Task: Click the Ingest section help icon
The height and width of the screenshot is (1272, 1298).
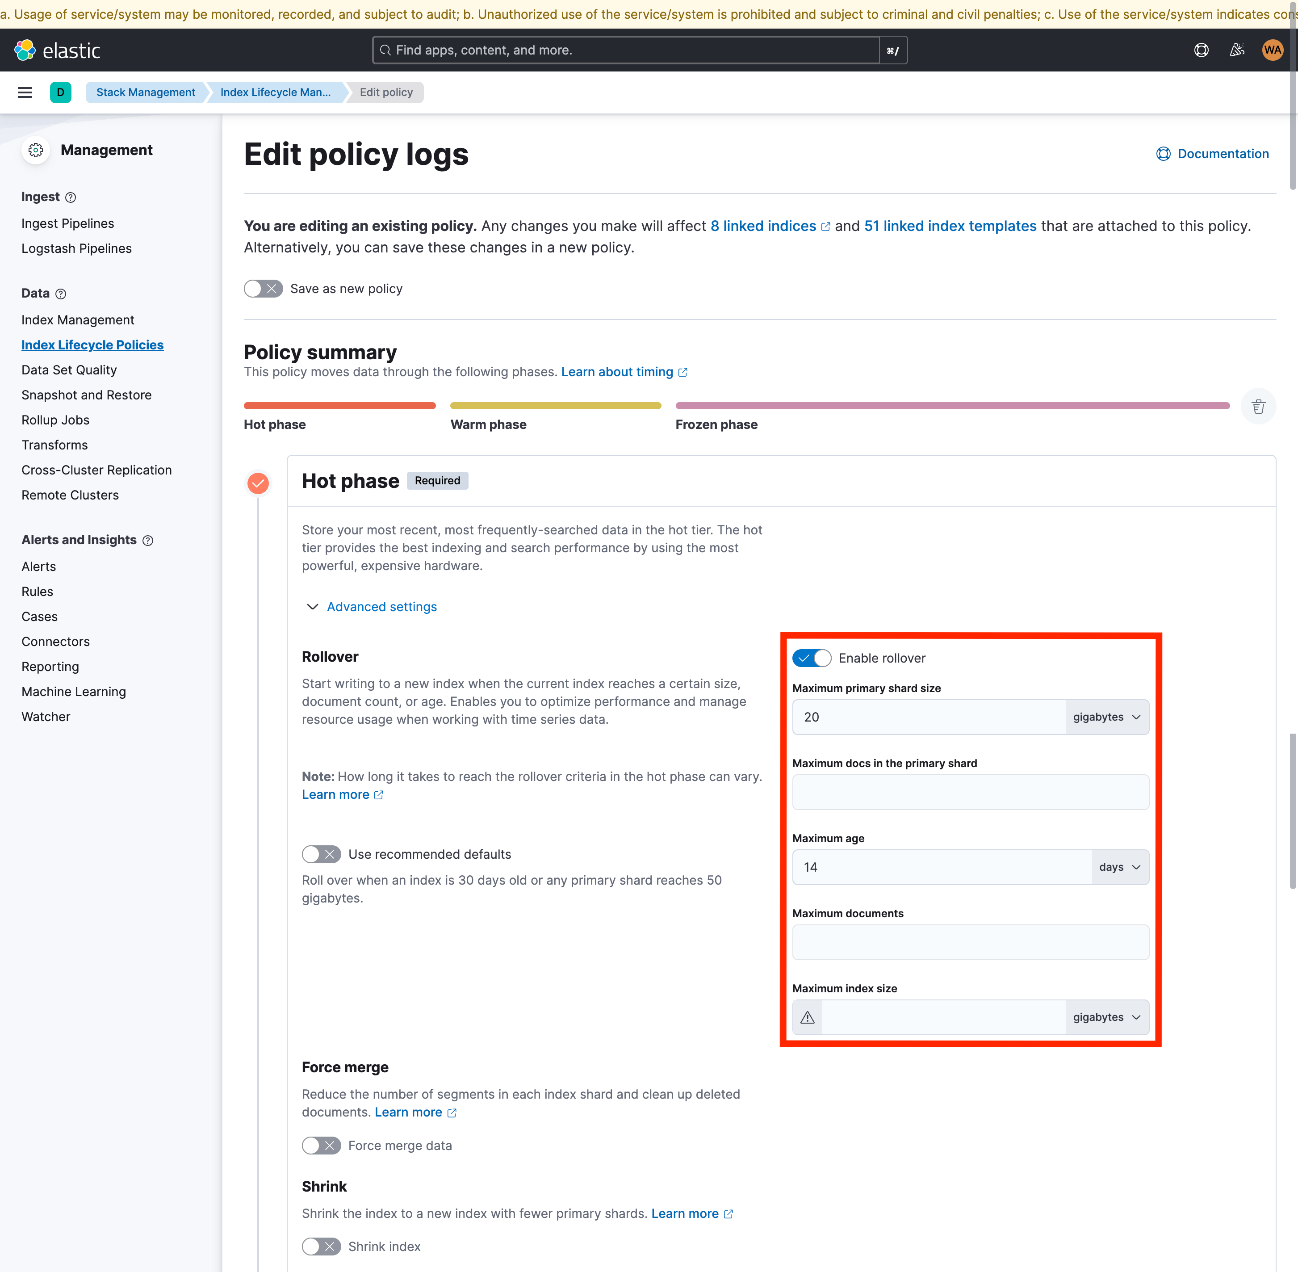Action: [x=71, y=198]
